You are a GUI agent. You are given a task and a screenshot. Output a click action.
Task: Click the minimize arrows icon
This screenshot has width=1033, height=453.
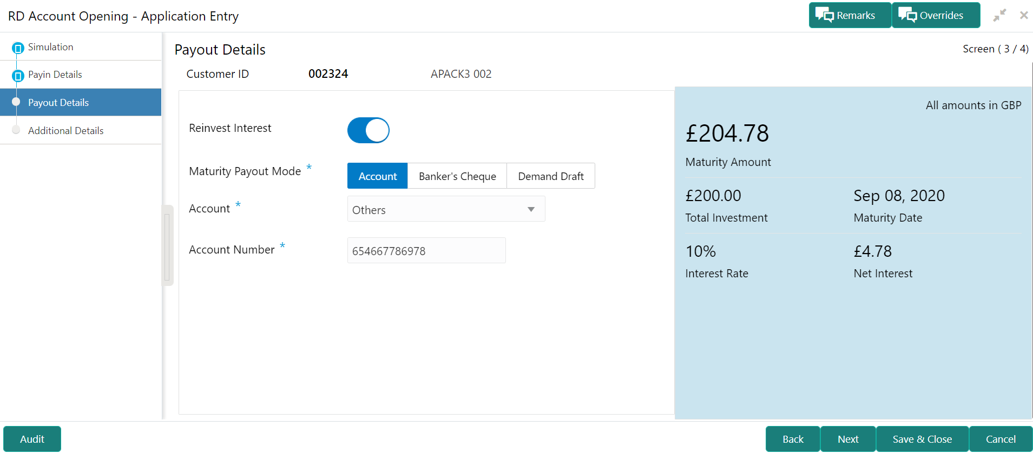999,15
